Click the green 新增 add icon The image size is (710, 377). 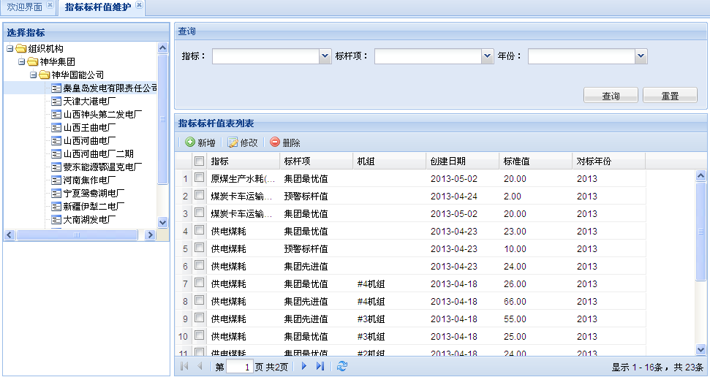[190, 142]
